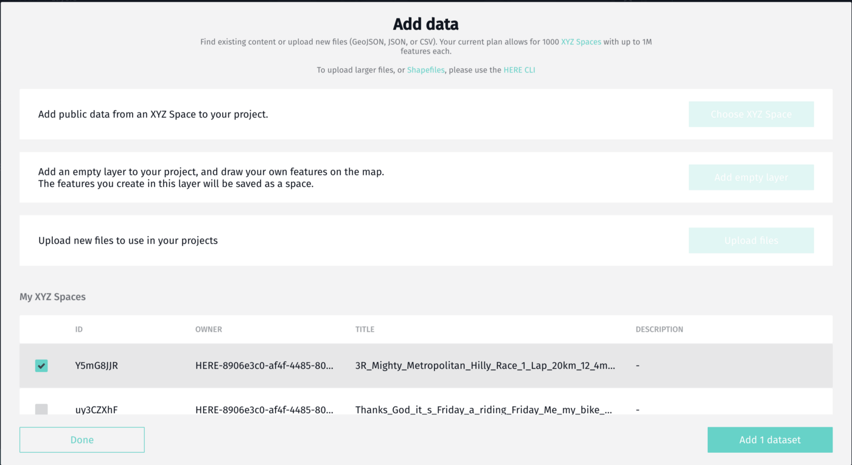
Task: Follow the HERE CLI link
Action: coord(519,70)
